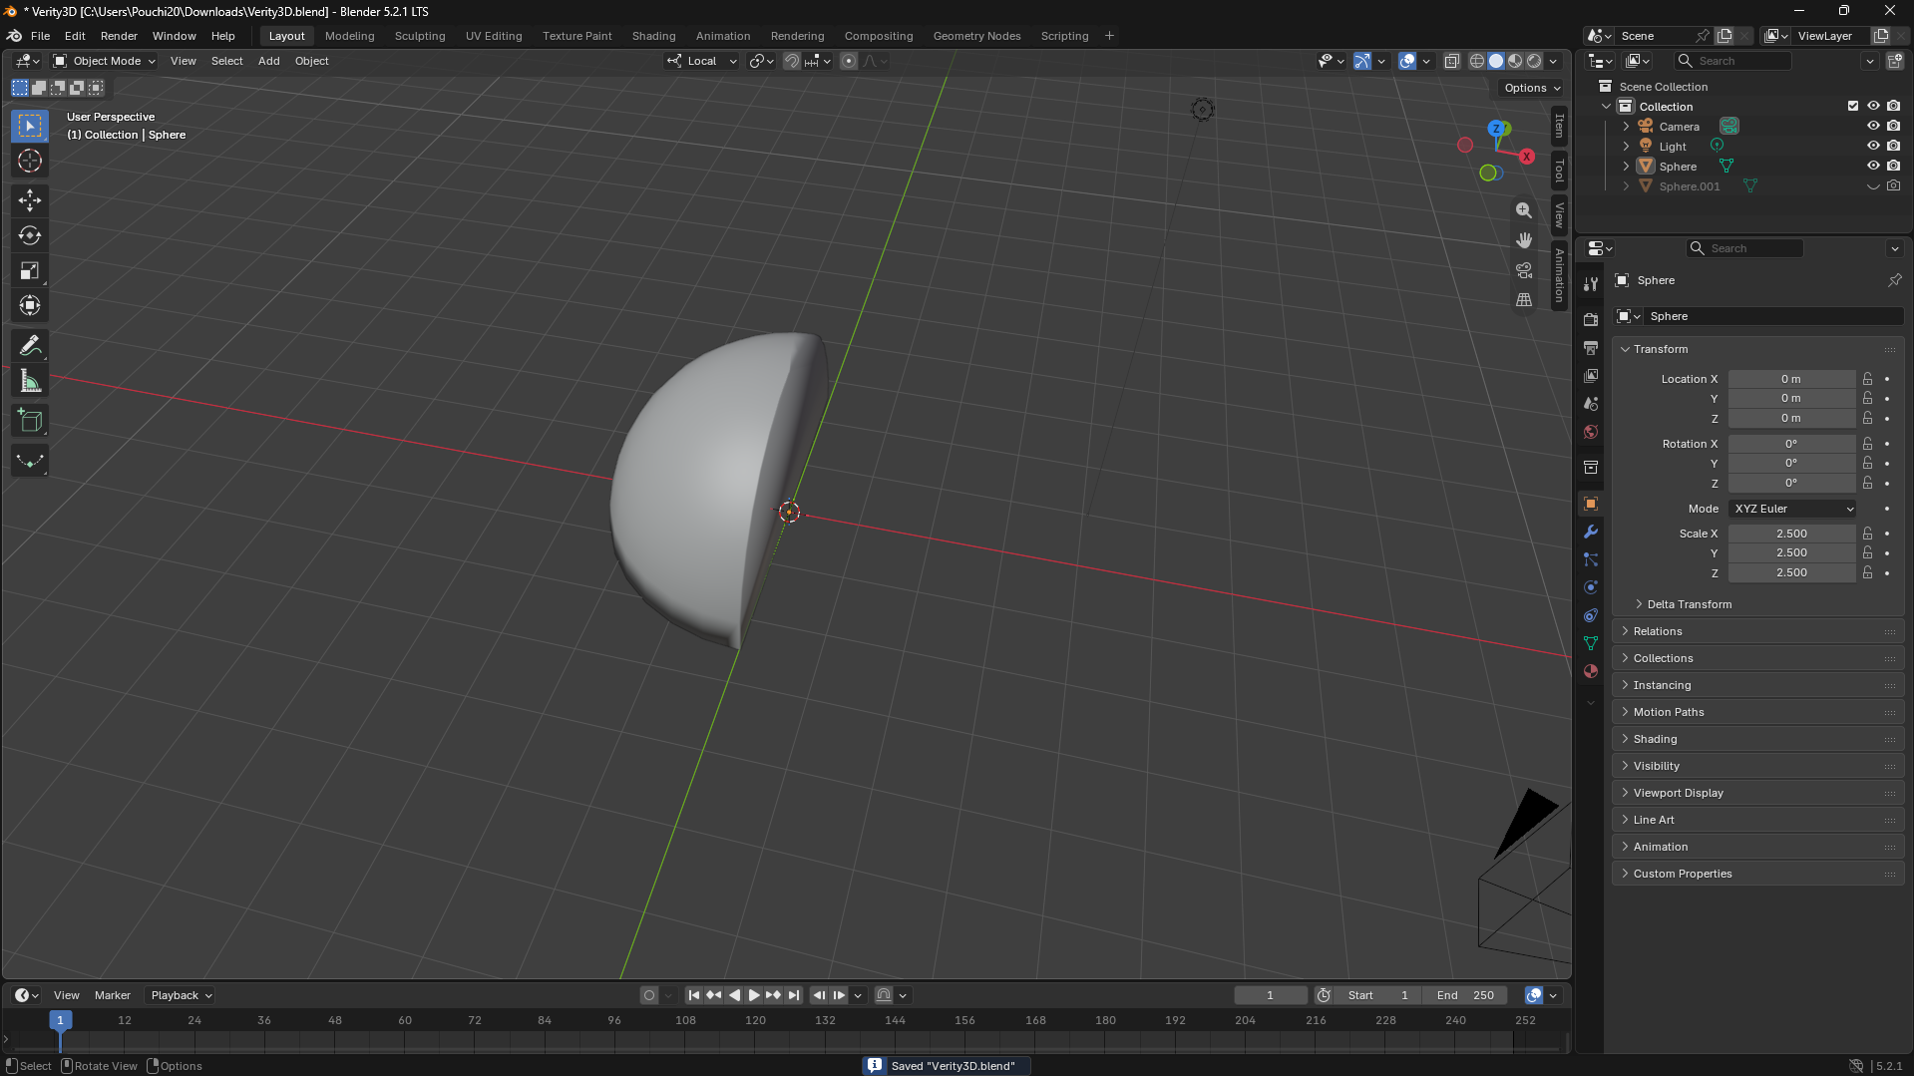Select the Scale tool
This screenshot has width=1914, height=1076.
click(30, 270)
